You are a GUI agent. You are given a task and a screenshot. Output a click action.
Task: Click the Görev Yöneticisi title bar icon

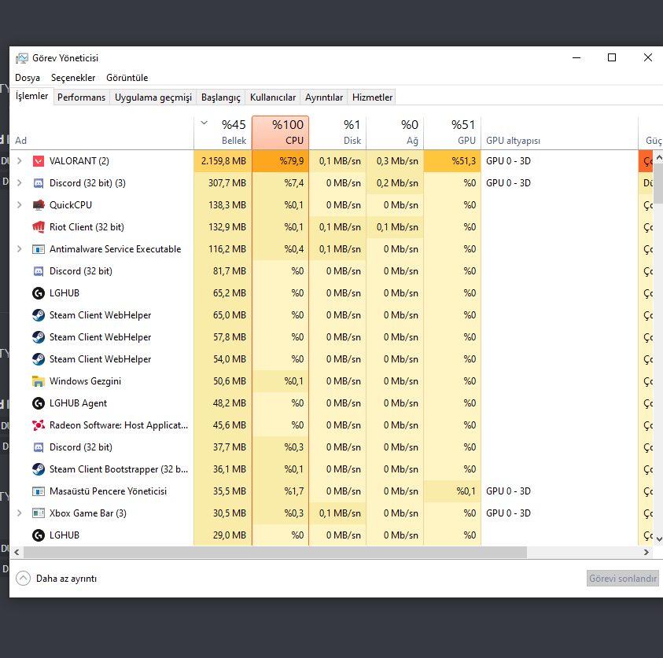[x=22, y=58]
